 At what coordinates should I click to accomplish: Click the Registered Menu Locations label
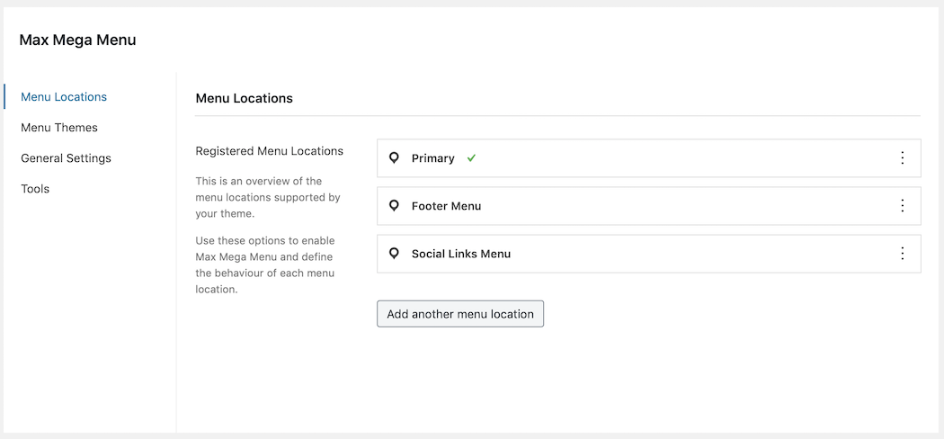click(269, 151)
